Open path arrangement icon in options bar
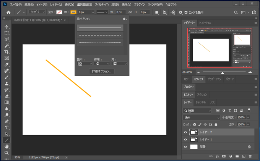Image resolution: width=260 pixels, height=161 pixels. click(172, 13)
